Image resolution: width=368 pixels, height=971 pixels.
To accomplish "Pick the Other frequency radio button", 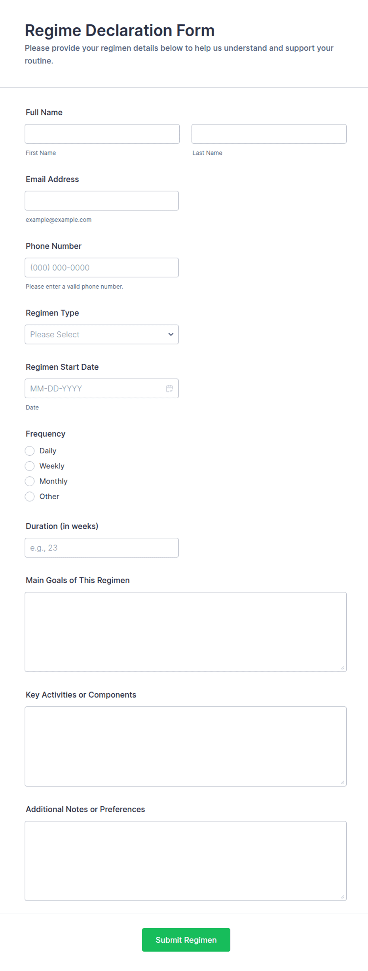I will (30, 496).
